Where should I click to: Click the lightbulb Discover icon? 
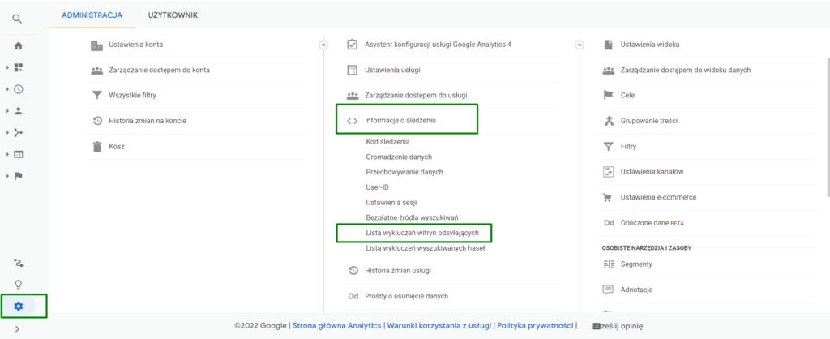(18, 284)
